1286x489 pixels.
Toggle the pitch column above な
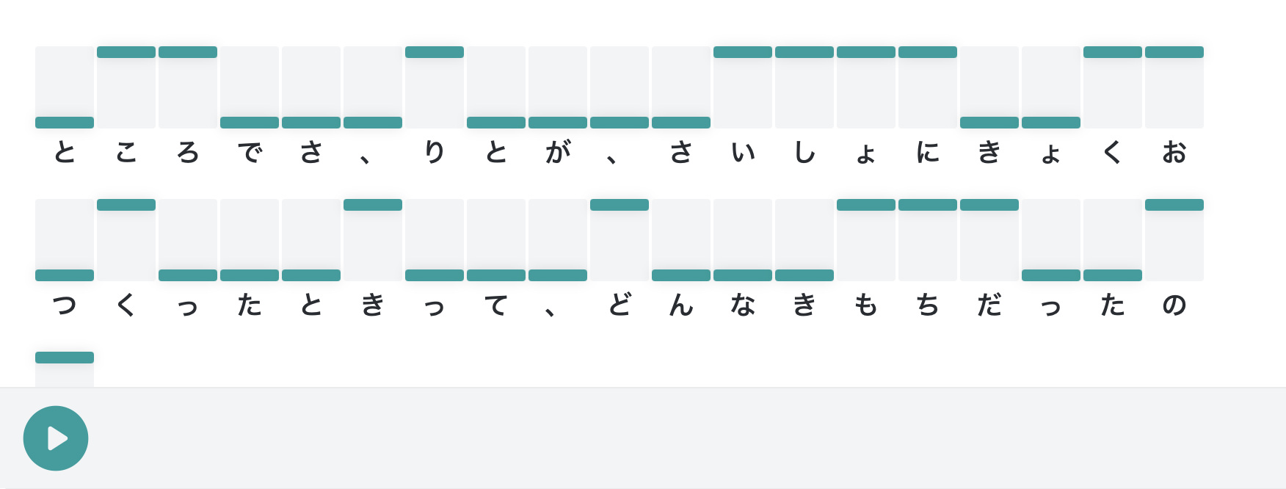[743, 240]
